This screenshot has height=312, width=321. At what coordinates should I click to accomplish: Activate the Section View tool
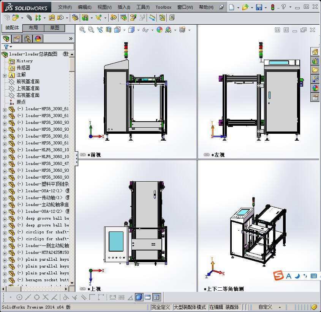click(108, 30)
